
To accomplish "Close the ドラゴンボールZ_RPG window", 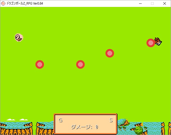I will tap(165, 3).
